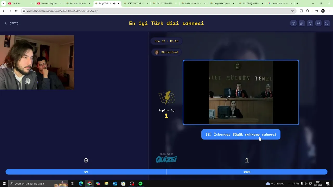The height and width of the screenshot is (187, 333).
Task: Click the ÇIKIŞ exit button
Action: point(11,23)
